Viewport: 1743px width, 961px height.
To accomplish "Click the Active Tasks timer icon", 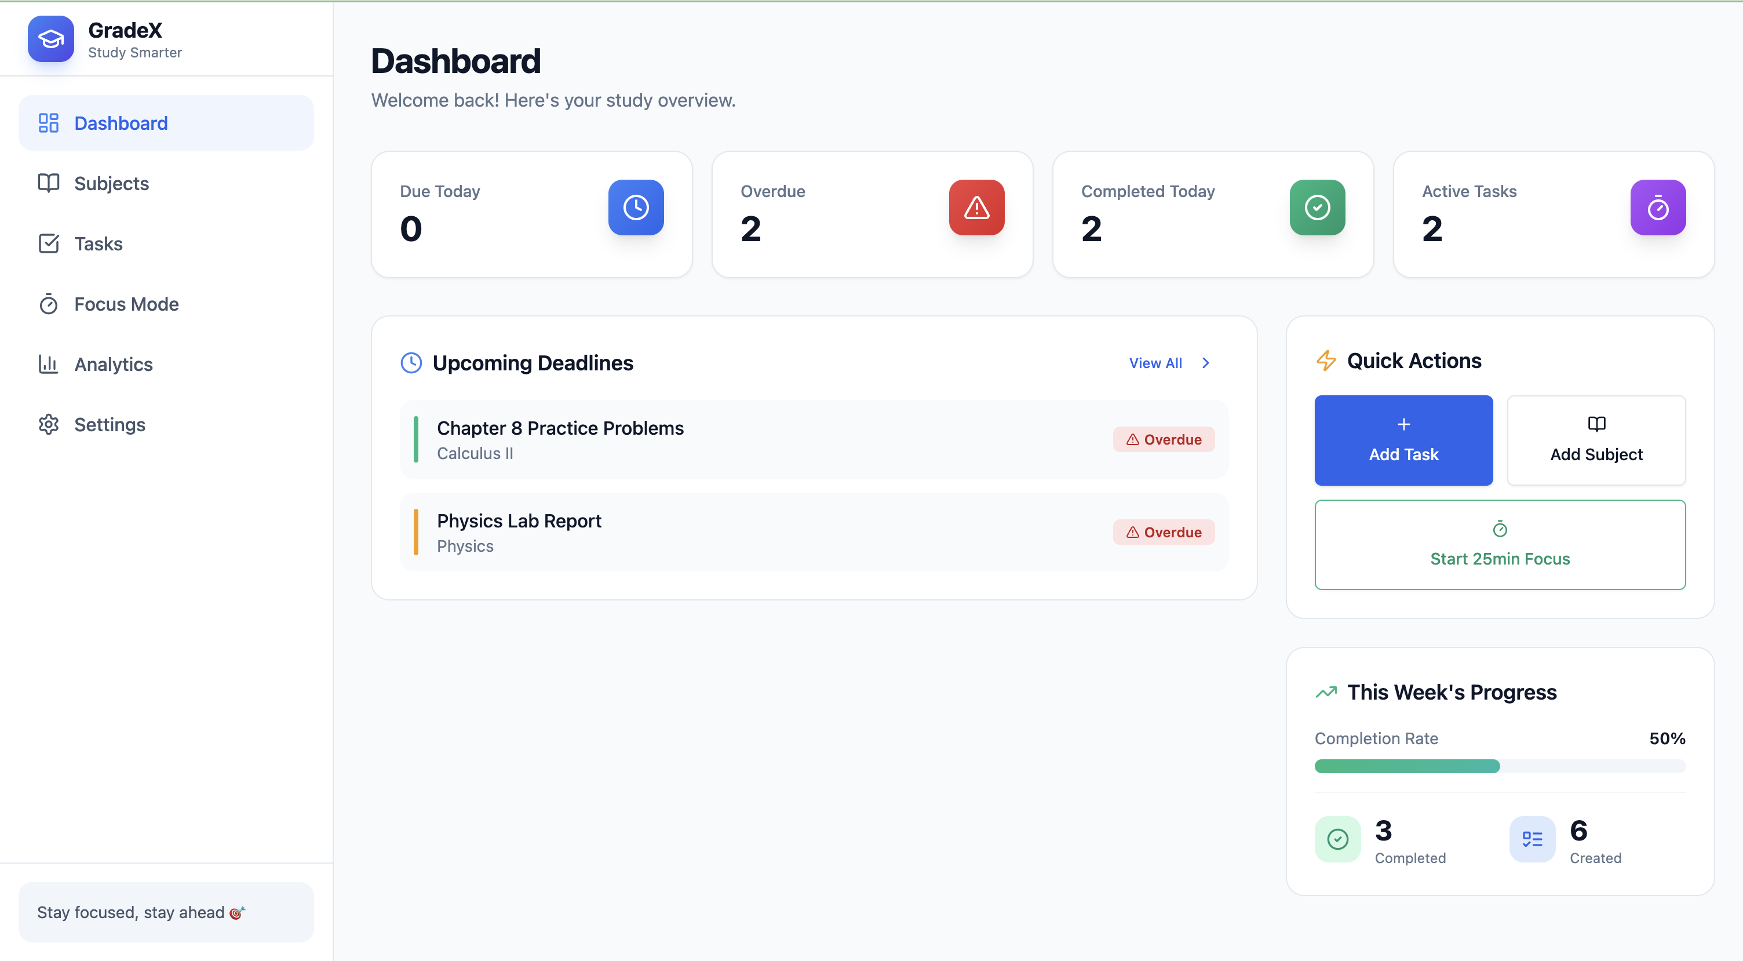I will point(1657,208).
